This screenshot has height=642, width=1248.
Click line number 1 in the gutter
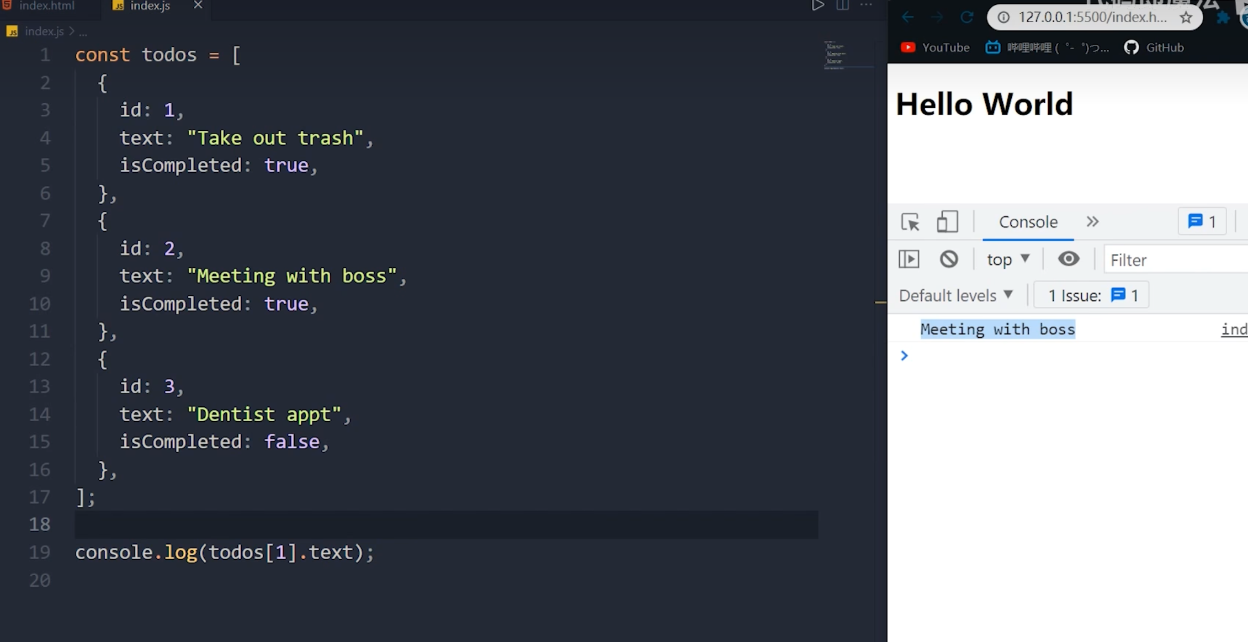45,55
